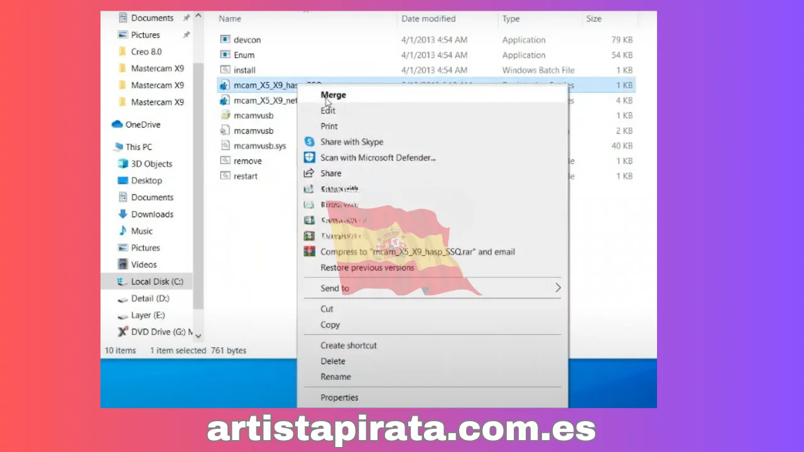This screenshot has height=452, width=804.
Task: Click the Enum application file icon
Action: (225, 55)
